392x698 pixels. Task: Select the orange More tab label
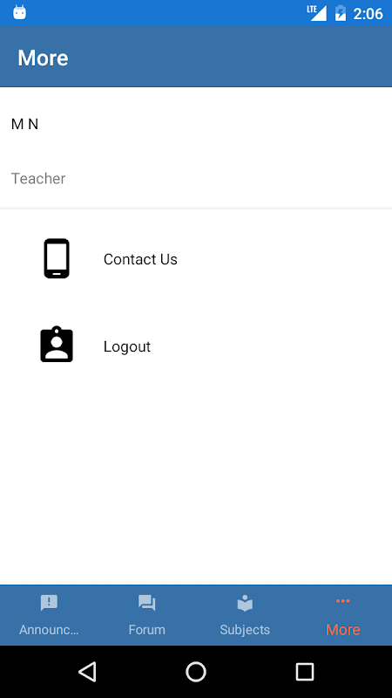pos(342,629)
